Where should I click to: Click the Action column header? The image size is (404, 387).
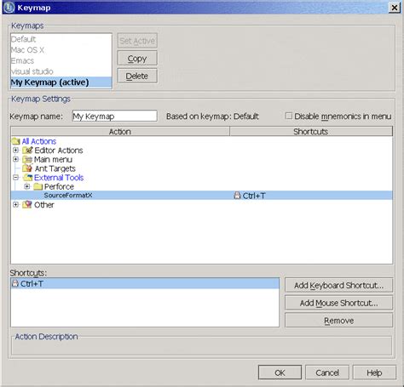pyautogui.click(x=120, y=132)
